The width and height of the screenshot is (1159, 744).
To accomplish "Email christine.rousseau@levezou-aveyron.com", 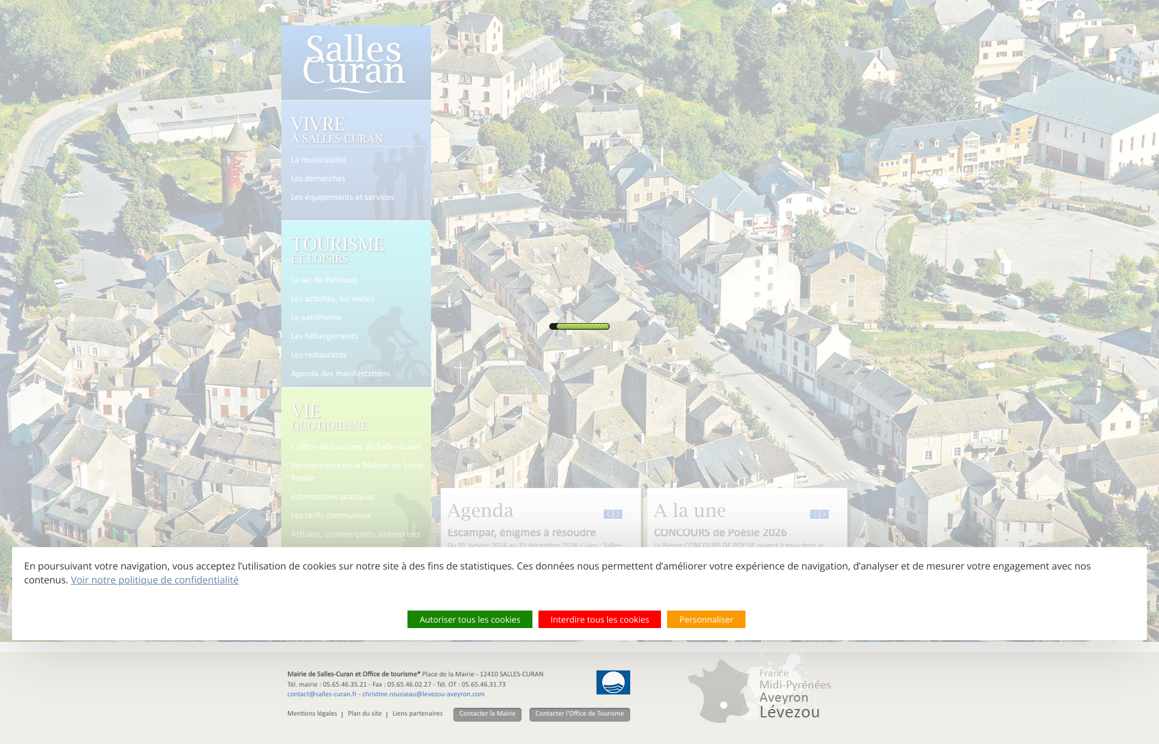I will pyautogui.click(x=423, y=694).
